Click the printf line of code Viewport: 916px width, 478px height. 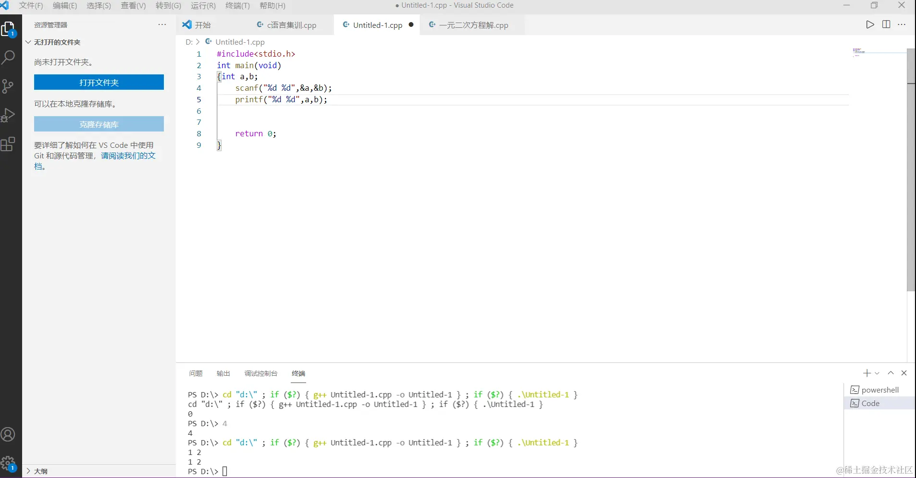(x=281, y=99)
